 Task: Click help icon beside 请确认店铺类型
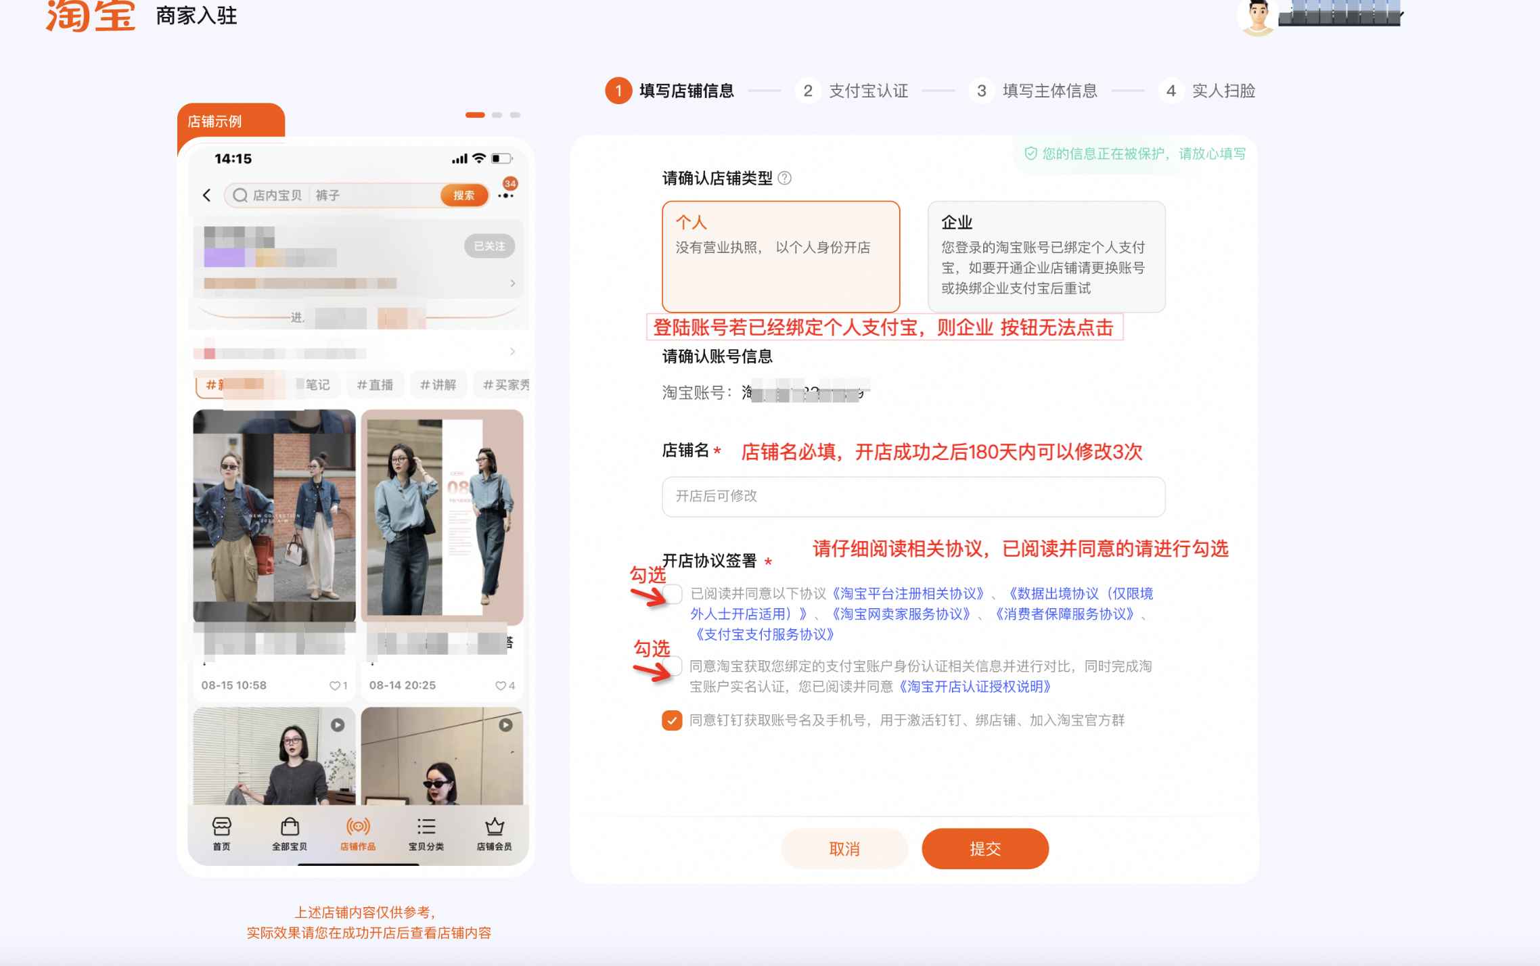pyautogui.click(x=785, y=179)
